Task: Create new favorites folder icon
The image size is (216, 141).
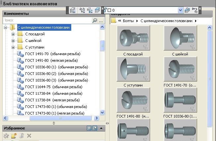Action: [14, 136]
